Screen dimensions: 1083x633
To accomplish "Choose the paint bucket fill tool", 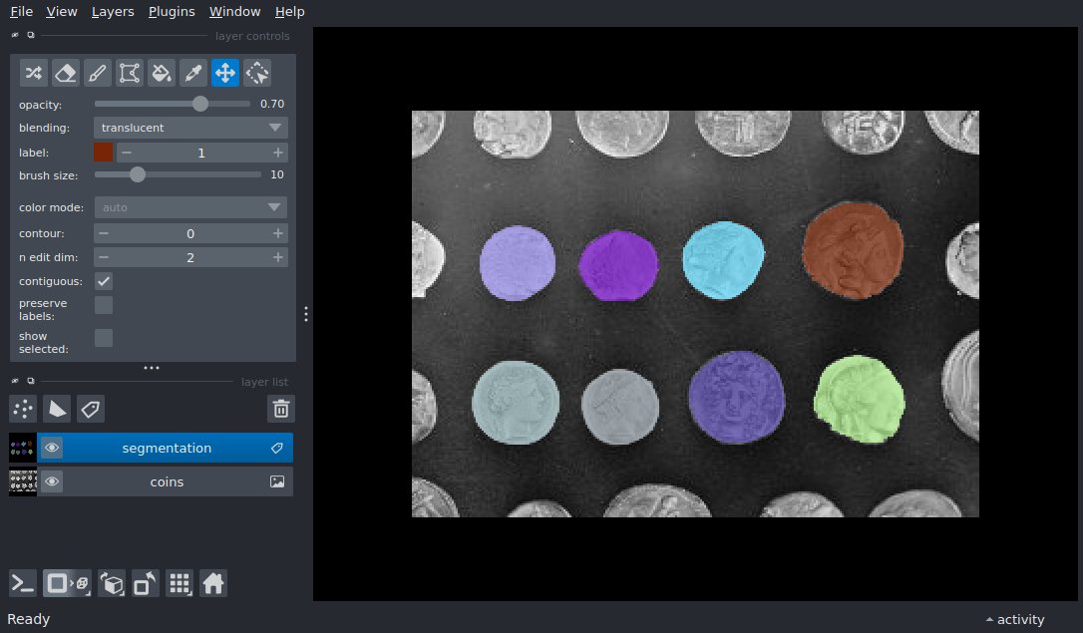I will click(162, 72).
